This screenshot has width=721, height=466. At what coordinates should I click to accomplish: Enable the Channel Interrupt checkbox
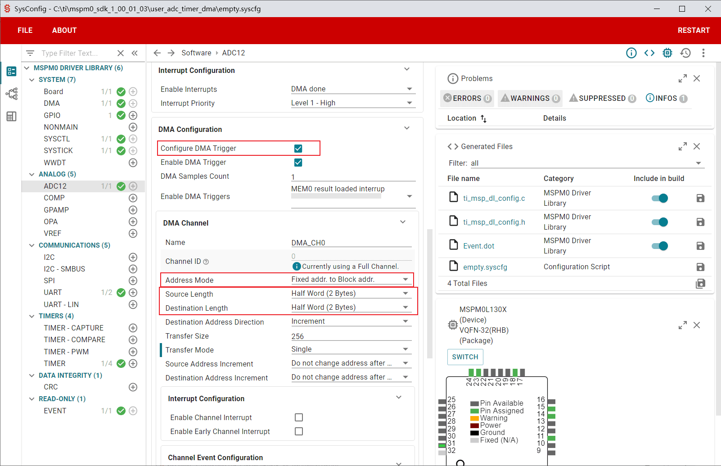pyautogui.click(x=299, y=417)
